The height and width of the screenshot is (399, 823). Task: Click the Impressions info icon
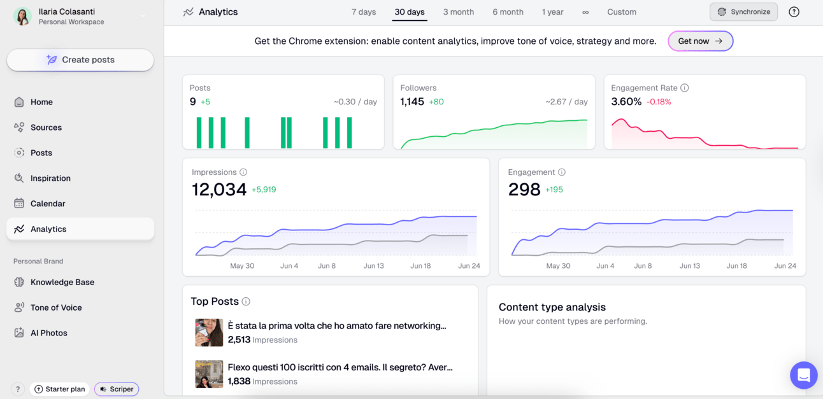pos(243,172)
